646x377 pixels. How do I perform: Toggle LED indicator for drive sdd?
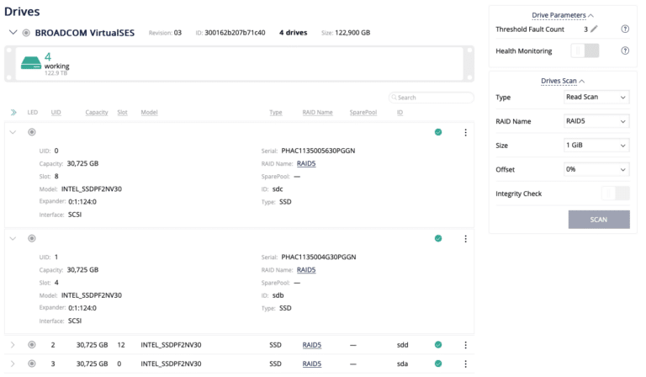pos(32,344)
